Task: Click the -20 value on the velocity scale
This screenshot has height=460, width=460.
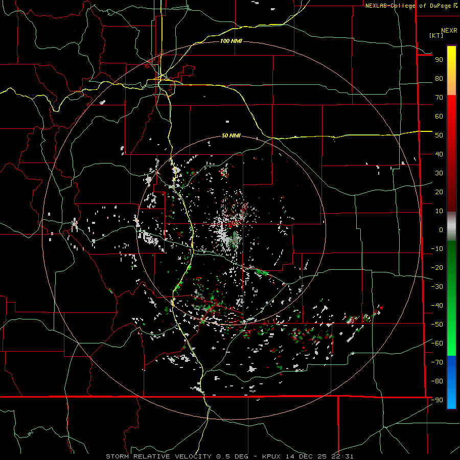Action: (x=437, y=268)
